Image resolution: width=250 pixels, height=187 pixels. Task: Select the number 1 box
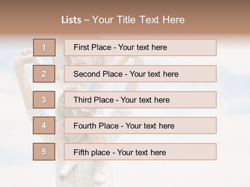(x=44, y=48)
